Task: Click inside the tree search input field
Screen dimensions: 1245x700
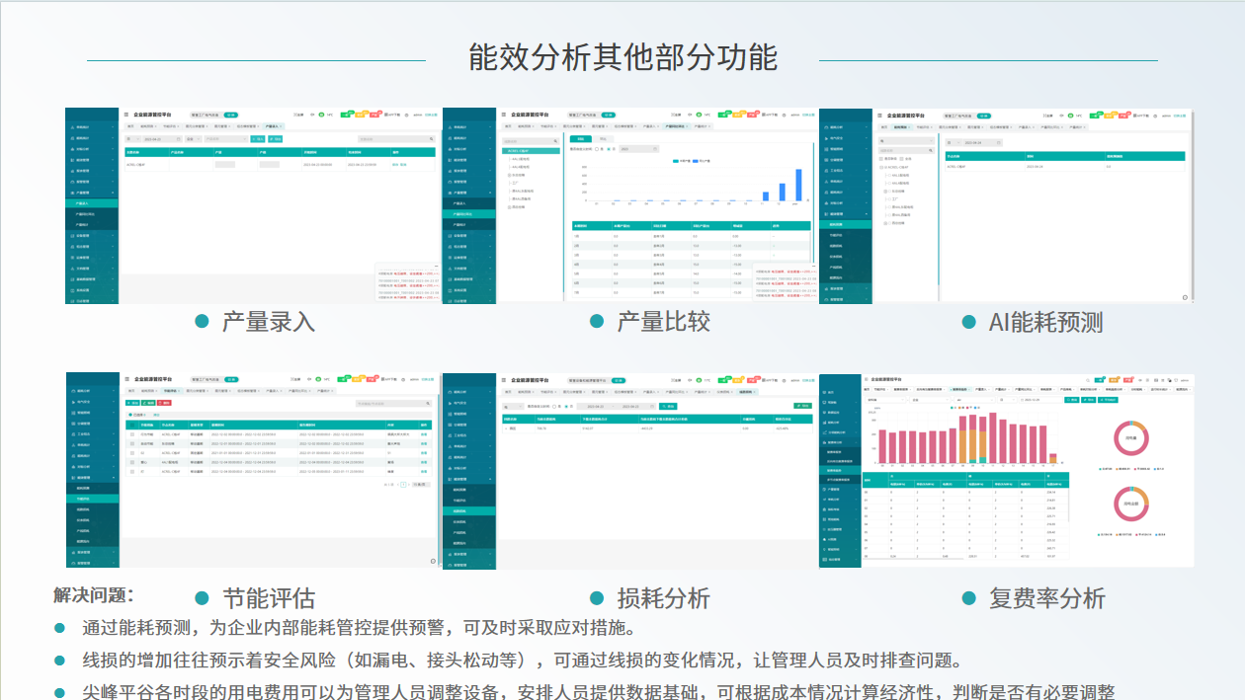Action: pyautogui.click(x=527, y=139)
